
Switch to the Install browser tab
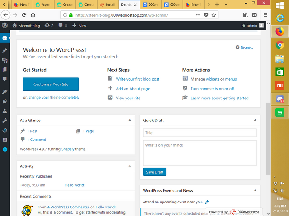[x=108, y=4]
